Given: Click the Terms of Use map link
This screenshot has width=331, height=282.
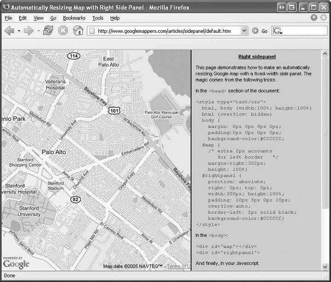Looking at the screenshot, I should tap(178, 266).
